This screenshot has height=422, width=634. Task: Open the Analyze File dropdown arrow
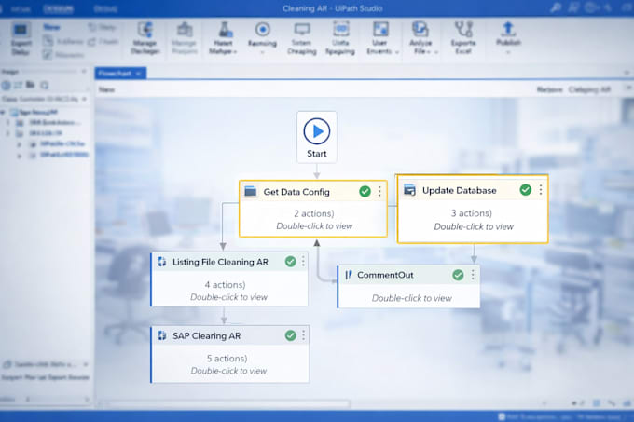(x=436, y=52)
